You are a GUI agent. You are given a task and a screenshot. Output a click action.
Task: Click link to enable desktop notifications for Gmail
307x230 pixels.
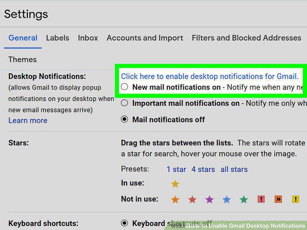point(210,76)
